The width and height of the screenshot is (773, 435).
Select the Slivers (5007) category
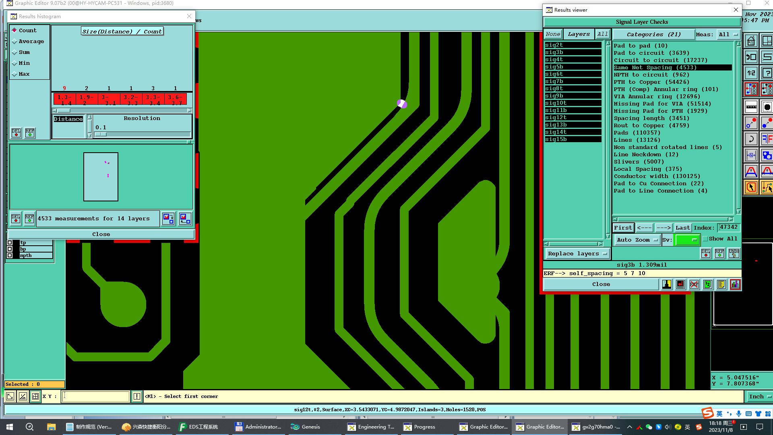pos(639,162)
